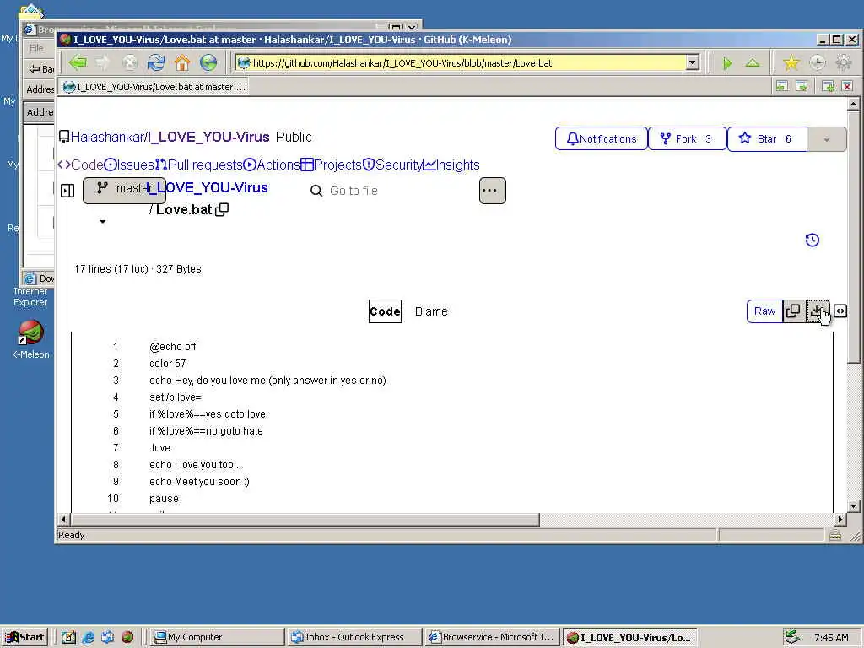Open history clock icon in K-Meleon toolbar
864x648 pixels.
click(818, 62)
